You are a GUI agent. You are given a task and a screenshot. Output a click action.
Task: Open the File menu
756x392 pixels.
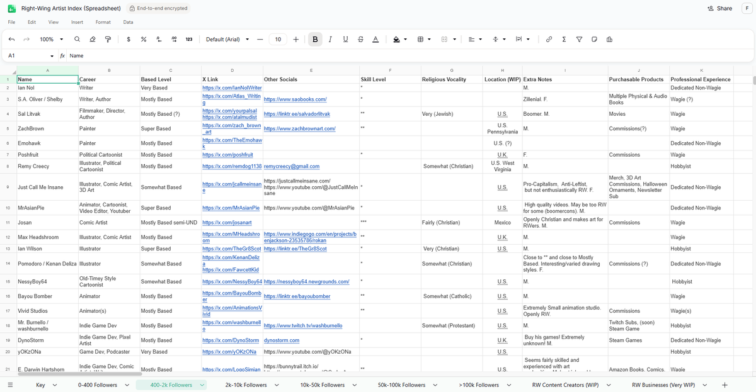point(11,22)
